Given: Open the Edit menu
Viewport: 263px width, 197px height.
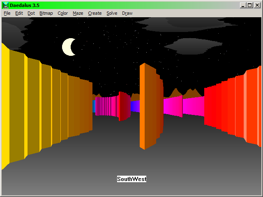Looking at the screenshot, I should 19,13.
